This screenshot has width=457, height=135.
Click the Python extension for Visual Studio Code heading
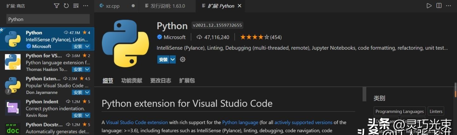click(x=187, y=103)
